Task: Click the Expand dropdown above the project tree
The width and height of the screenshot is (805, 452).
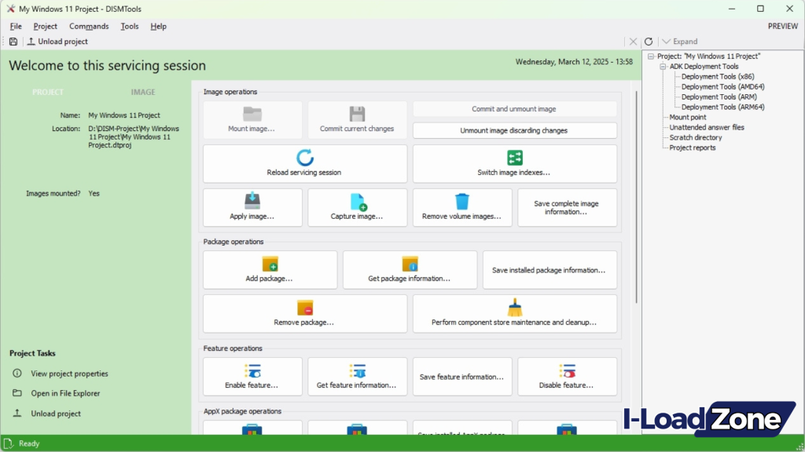Action: [679, 42]
